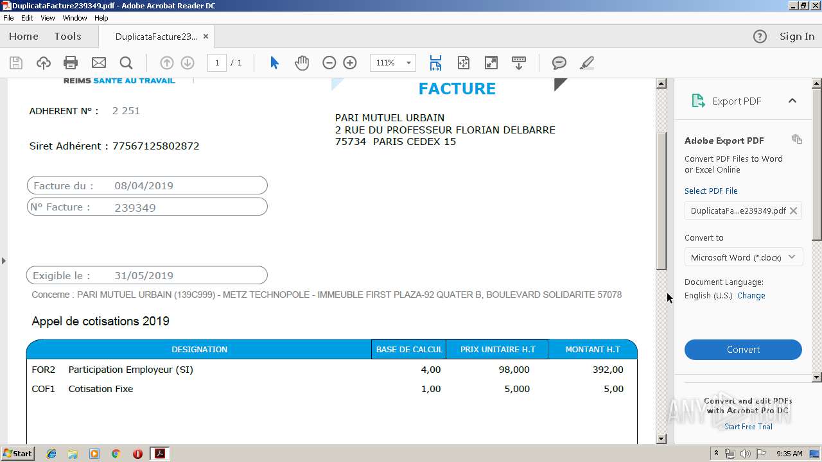Choose the Selection arrow tool
Viewport: 822px width, 462px height.
[x=275, y=63]
